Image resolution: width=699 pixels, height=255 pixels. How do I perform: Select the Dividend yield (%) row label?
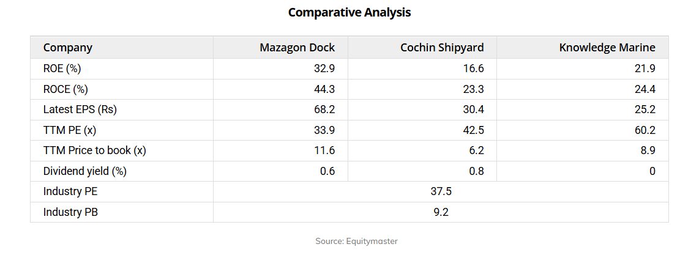(x=84, y=171)
